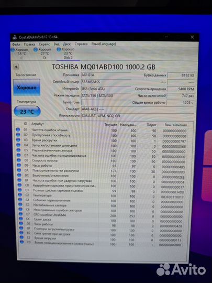This screenshot has height=283, width=212.
Task: Click status icon for C2 Температура
Action: click(20, 195)
